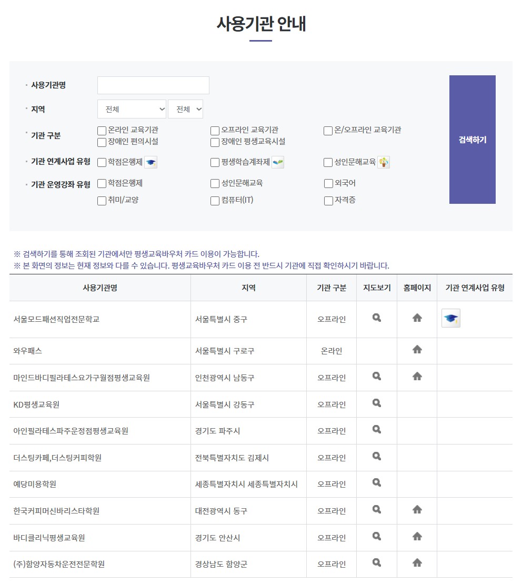Enable the 외국어 운영강좌 checkbox
This screenshot has height=583, width=522.
point(327,183)
